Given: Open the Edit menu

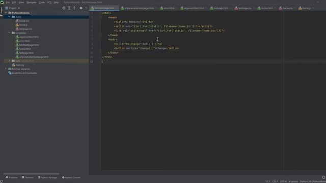Looking at the screenshot, I should (x=14, y=2).
